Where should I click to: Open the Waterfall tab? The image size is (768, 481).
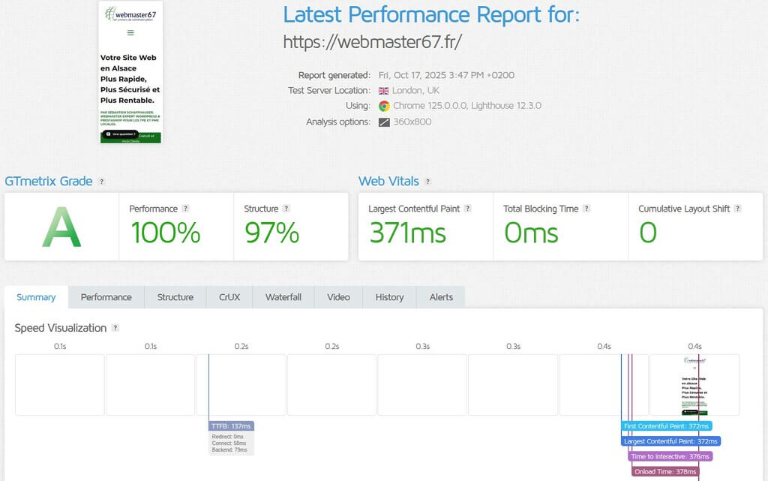click(x=283, y=297)
